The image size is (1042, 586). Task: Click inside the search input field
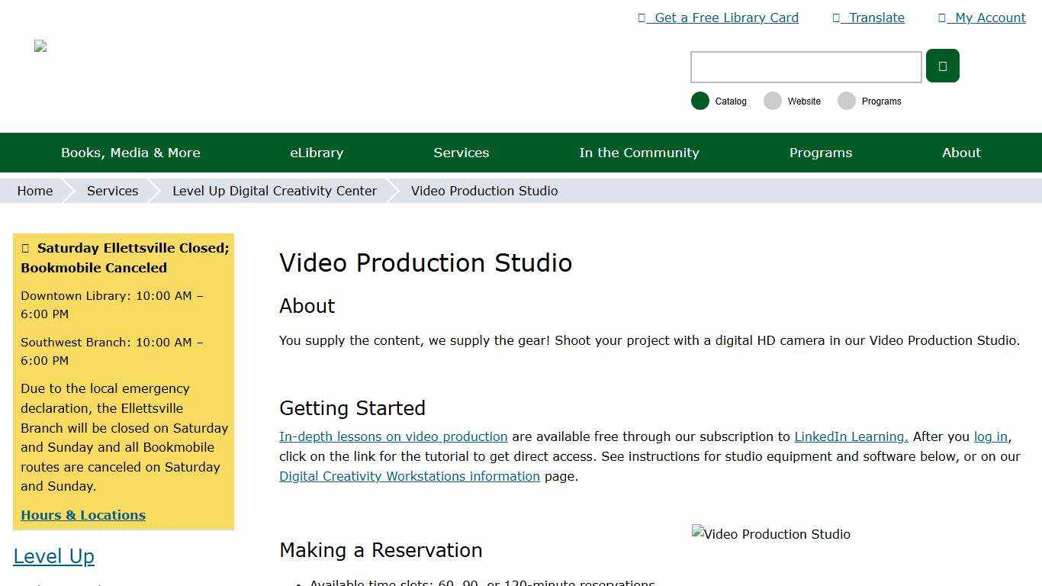(x=806, y=67)
